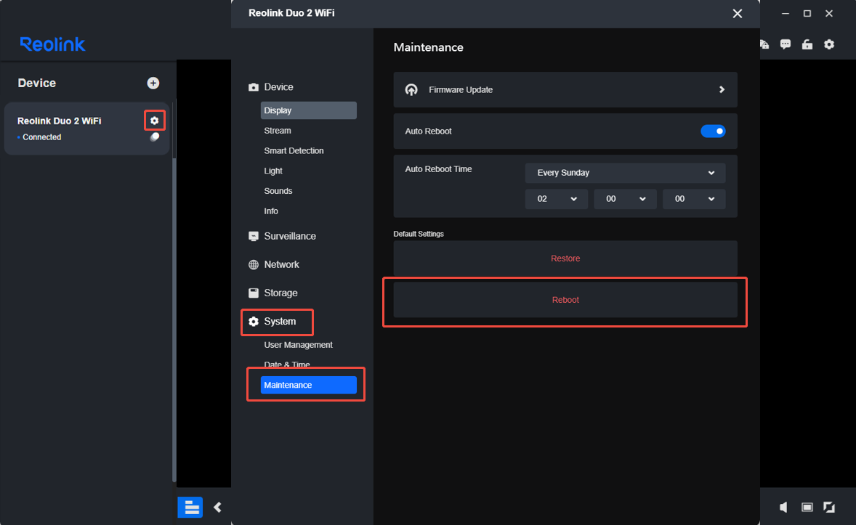
Task: Open client settings gear in top toolbar
Action: (x=828, y=44)
